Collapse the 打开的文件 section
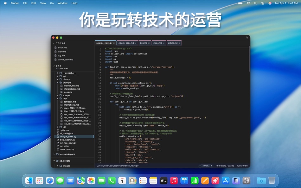 coord(54,43)
